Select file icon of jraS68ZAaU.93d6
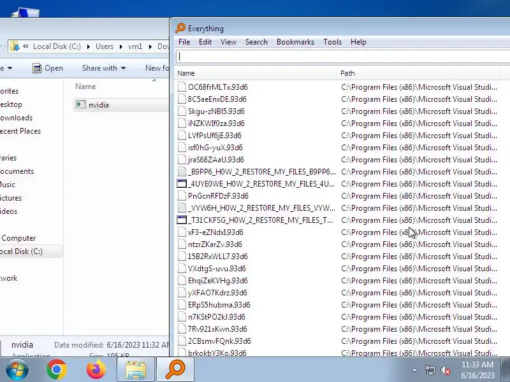Image resolution: width=510 pixels, height=382 pixels. [x=182, y=160]
